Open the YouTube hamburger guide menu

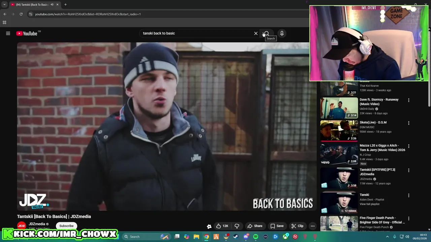[x=8, y=33]
